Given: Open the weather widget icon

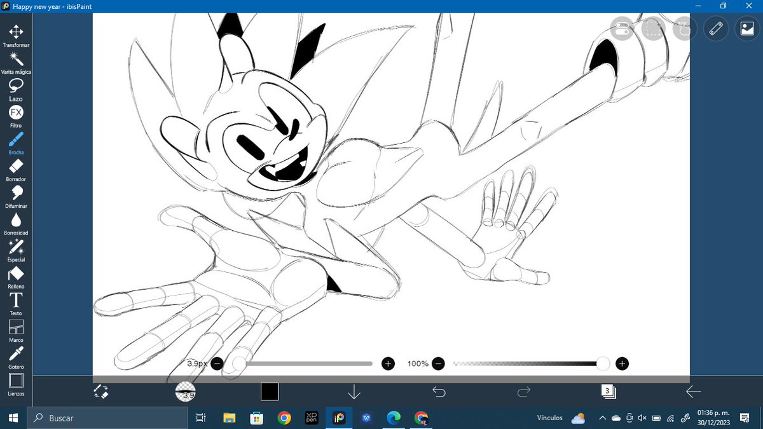Looking at the screenshot, I should point(578,418).
